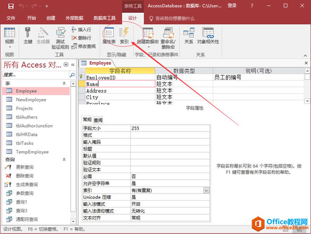Switch to the 创建 ribbon tab
311x234 pixels.
click(x=51, y=18)
